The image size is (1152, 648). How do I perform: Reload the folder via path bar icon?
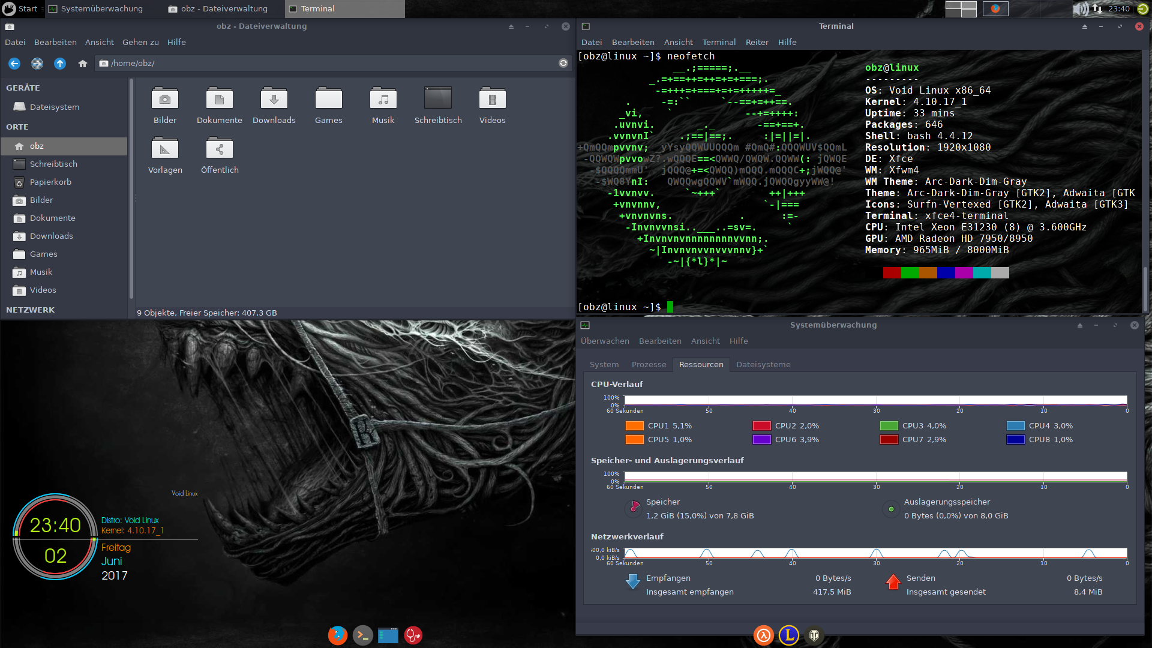pos(563,63)
